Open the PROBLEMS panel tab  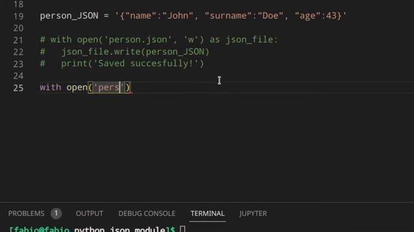click(26, 213)
